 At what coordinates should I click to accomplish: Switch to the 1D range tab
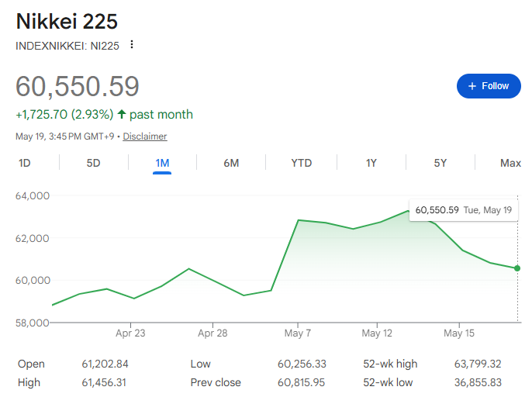pos(25,163)
